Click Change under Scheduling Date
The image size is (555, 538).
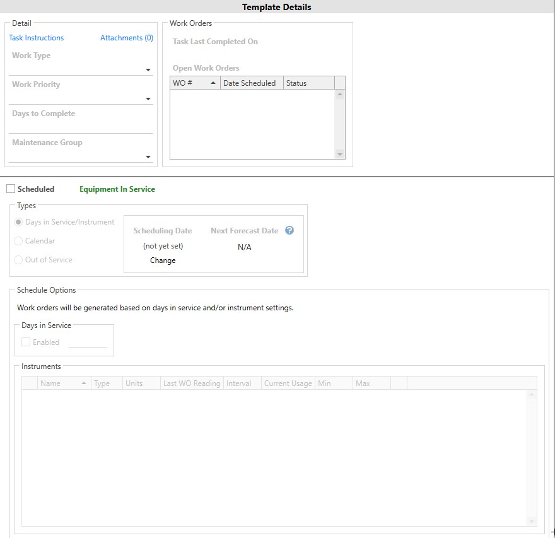point(163,260)
